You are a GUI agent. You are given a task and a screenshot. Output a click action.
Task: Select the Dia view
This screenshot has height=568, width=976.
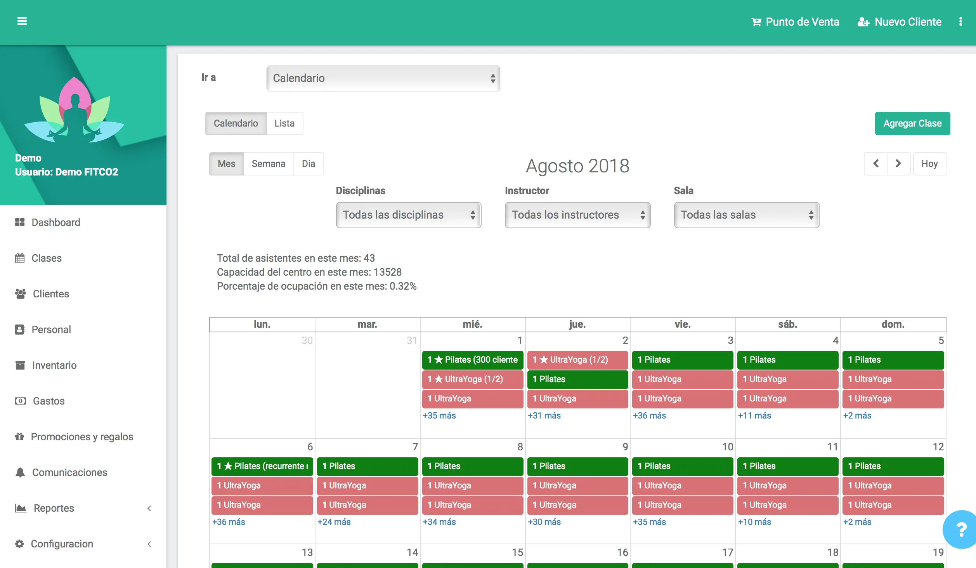[x=309, y=164]
